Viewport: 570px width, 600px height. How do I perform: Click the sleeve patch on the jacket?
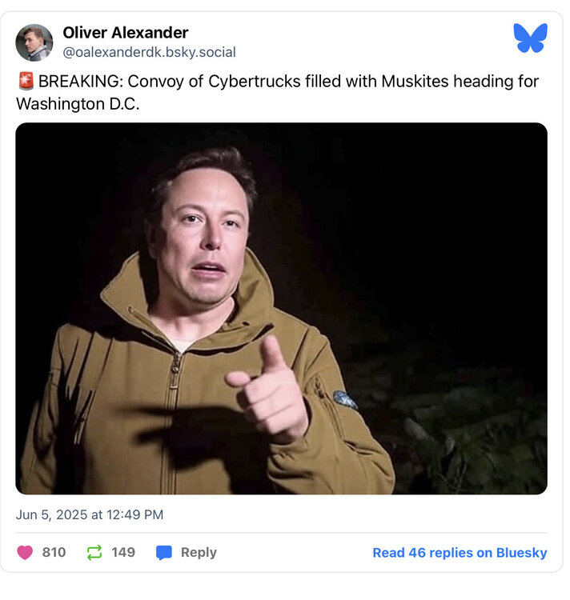click(x=345, y=400)
